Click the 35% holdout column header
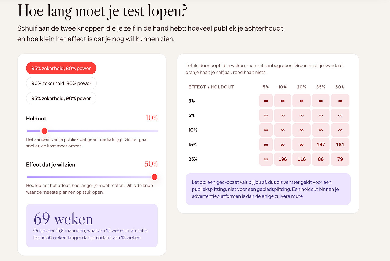 click(x=321, y=87)
